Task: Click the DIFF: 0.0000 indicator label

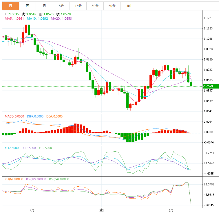Action: [x=35, y=116]
